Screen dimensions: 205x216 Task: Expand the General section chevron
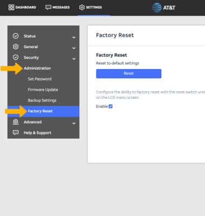point(74,48)
